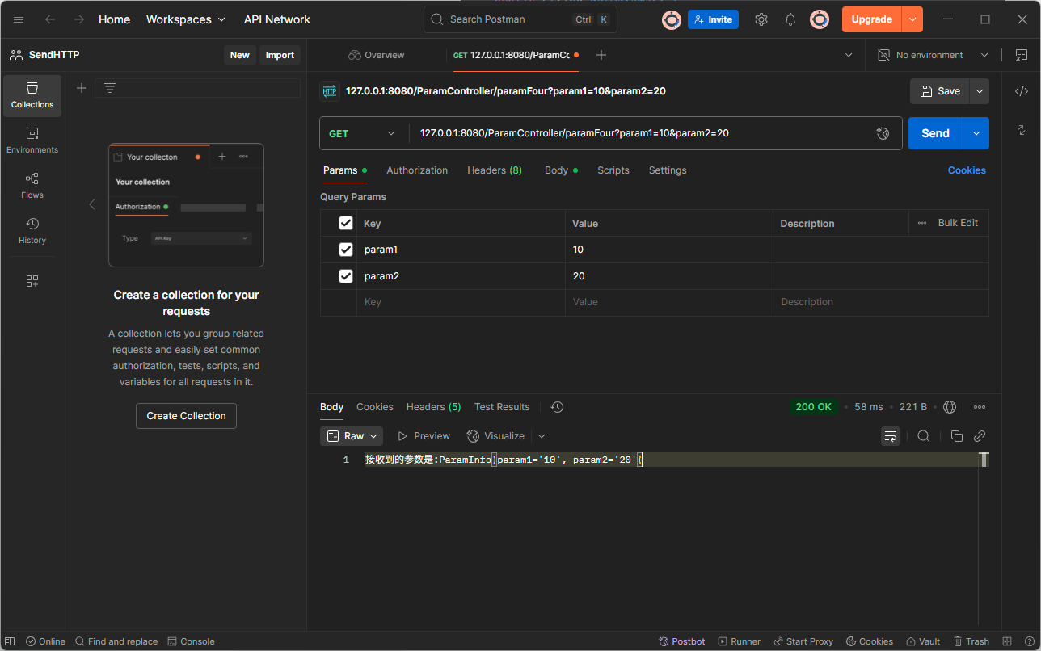Open the Workspaces dropdown

click(x=185, y=19)
